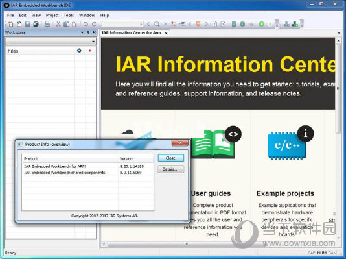
Task: Click the Files column header in Workspace
Action: [x=40, y=51]
